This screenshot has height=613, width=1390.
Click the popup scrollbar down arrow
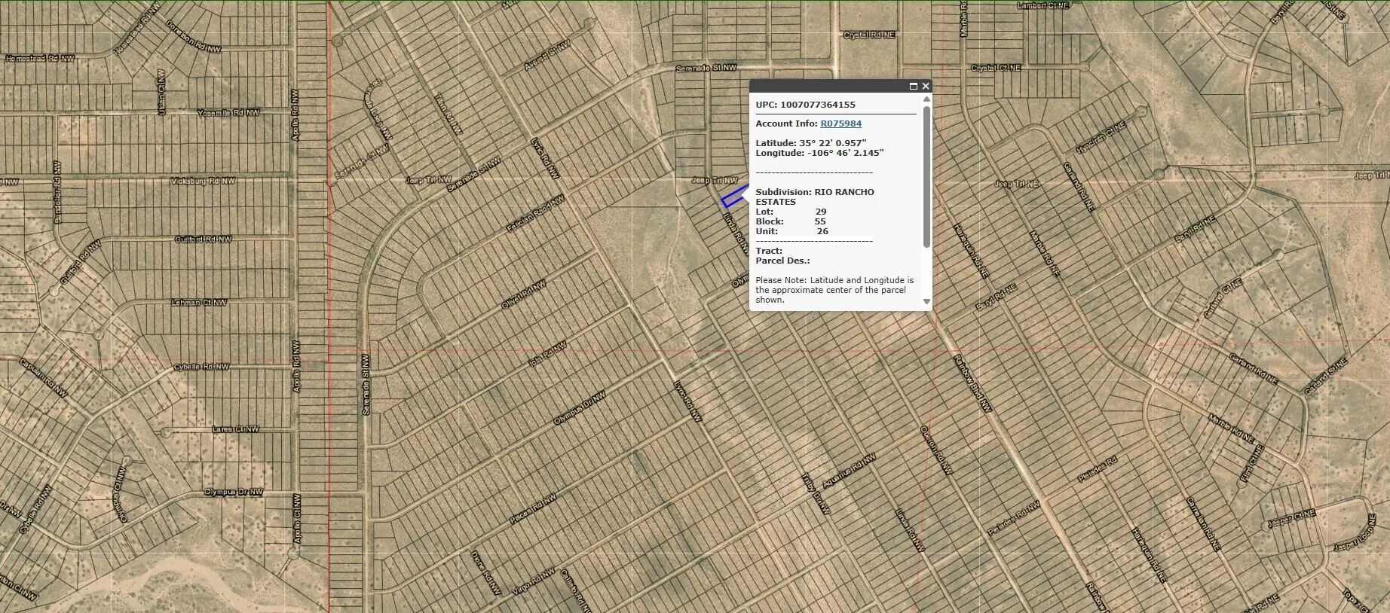tap(926, 301)
